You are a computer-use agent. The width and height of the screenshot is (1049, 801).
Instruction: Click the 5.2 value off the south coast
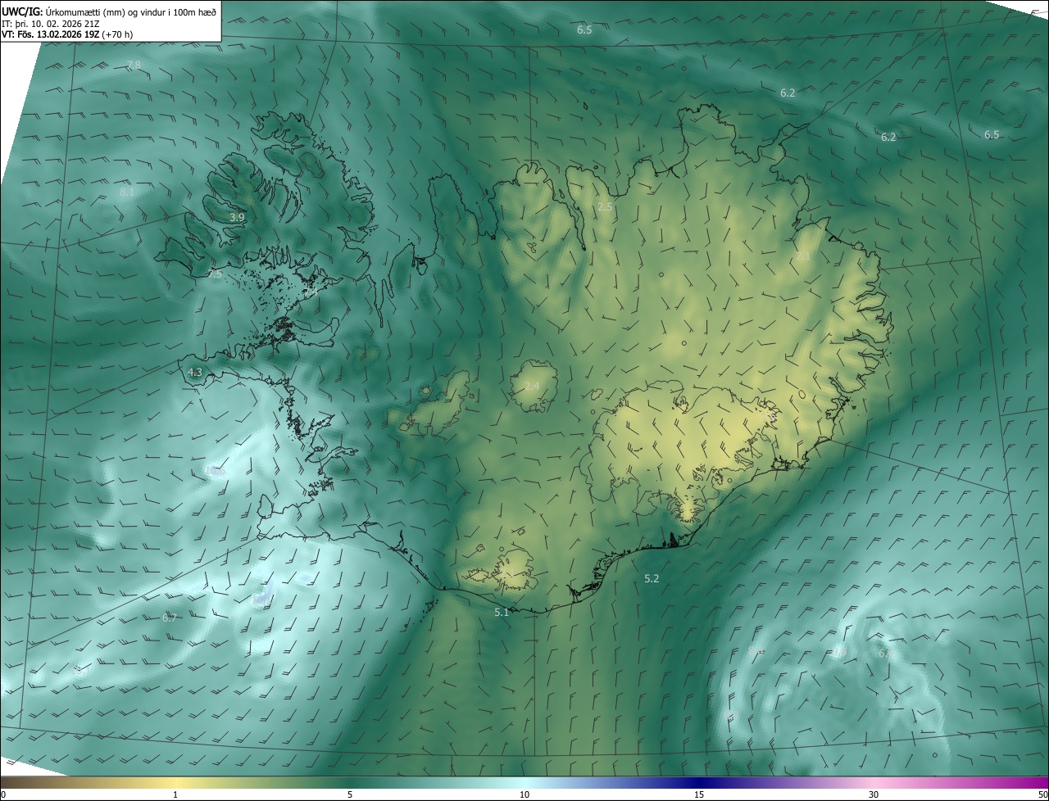(652, 578)
